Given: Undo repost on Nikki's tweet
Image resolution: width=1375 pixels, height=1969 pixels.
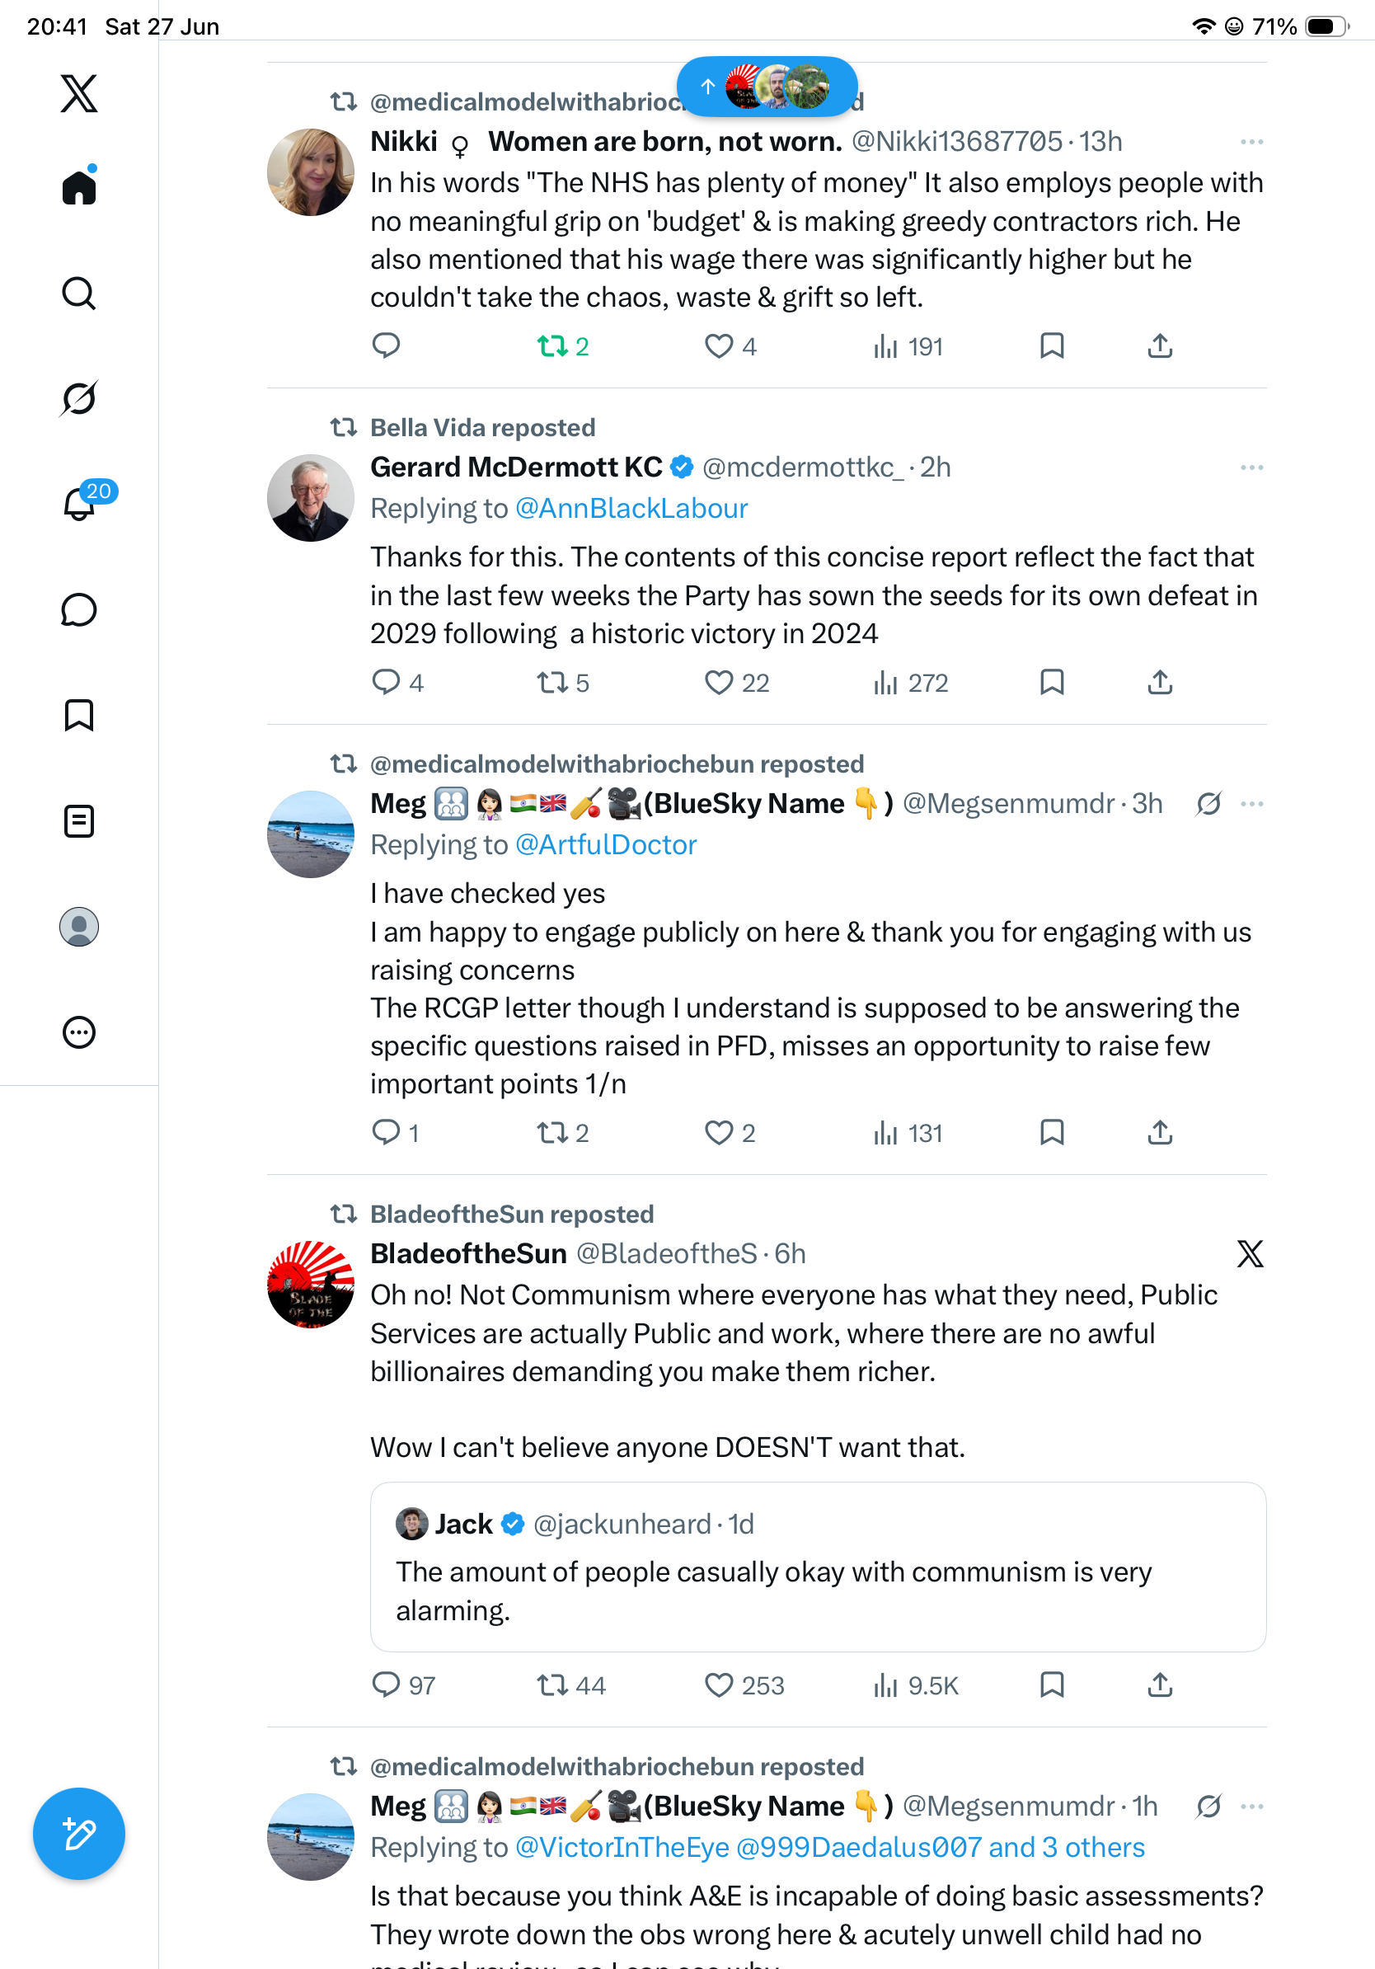Looking at the screenshot, I should (x=562, y=346).
